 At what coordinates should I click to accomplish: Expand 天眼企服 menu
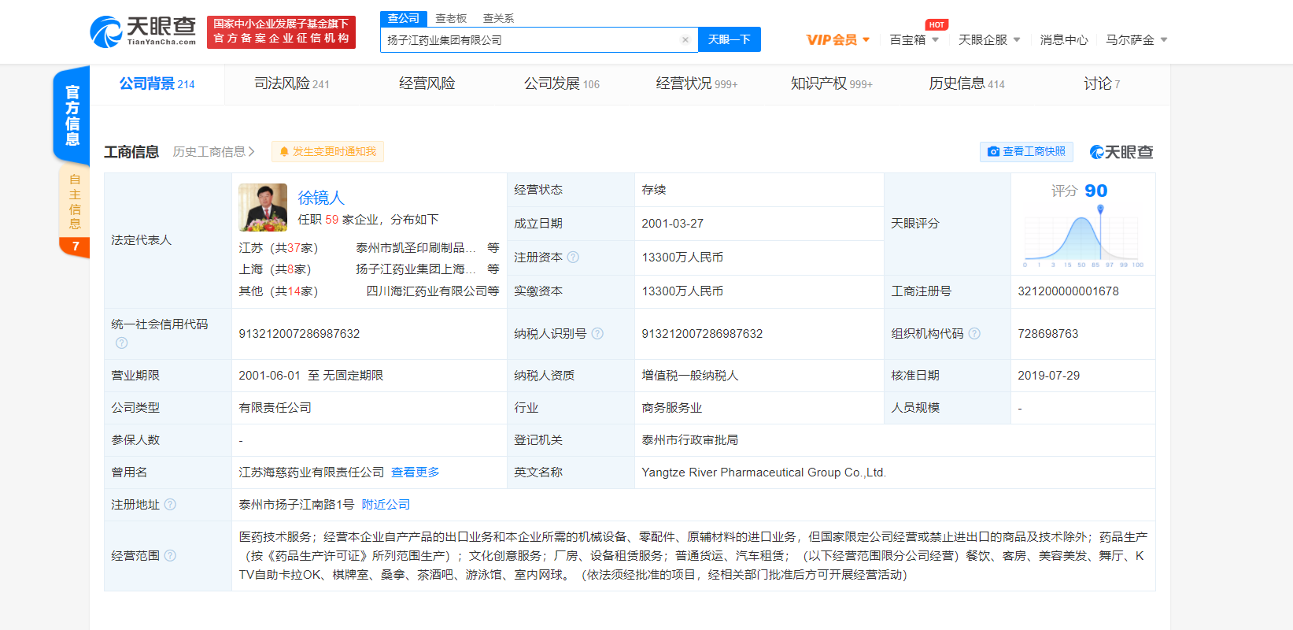[x=989, y=39]
